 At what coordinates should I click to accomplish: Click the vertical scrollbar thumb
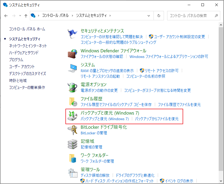click(221, 99)
